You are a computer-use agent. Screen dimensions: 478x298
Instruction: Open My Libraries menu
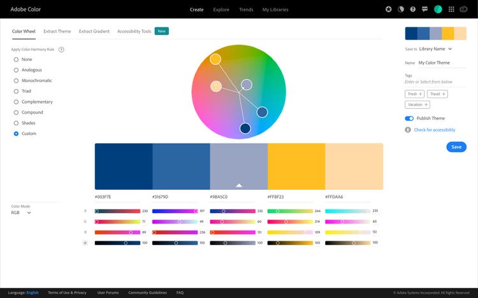pyautogui.click(x=275, y=10)
